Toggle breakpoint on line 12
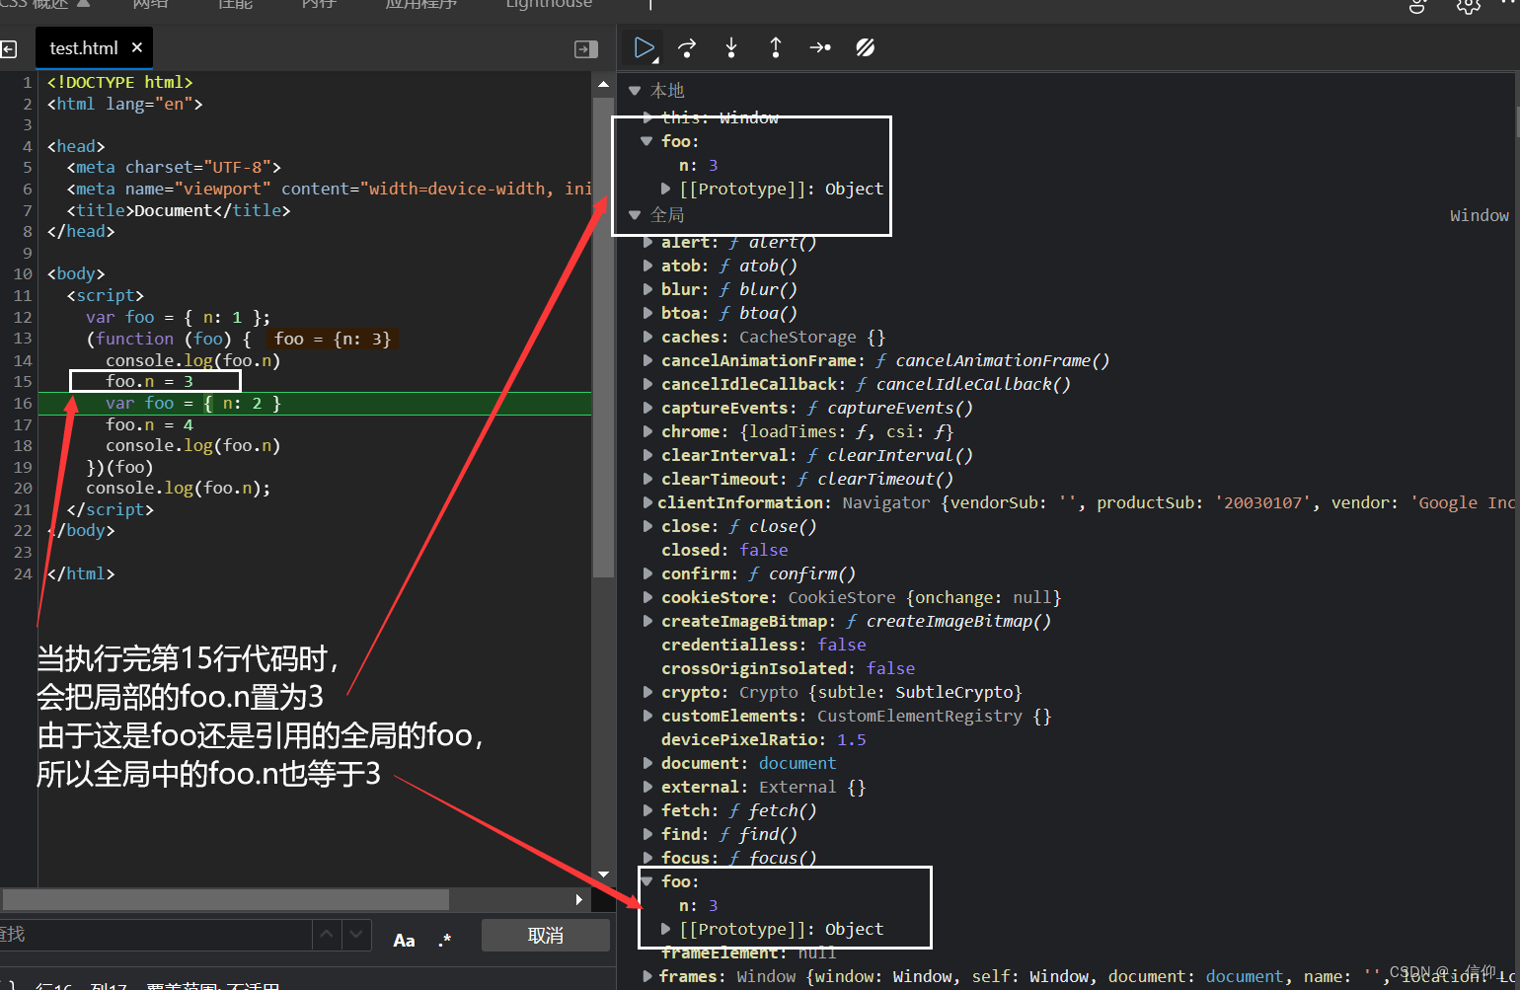Viewport: 1520px width, 990px height. [x=22, y=317]
